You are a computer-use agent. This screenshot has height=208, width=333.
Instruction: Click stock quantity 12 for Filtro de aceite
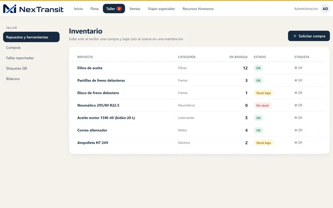(245, 68)
